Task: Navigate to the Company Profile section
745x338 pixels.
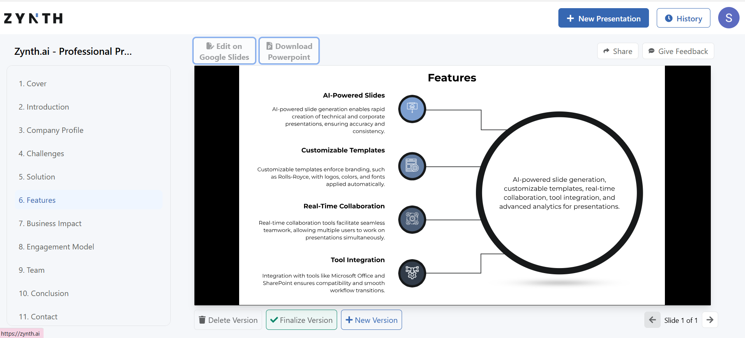Action: pos(51,130)
